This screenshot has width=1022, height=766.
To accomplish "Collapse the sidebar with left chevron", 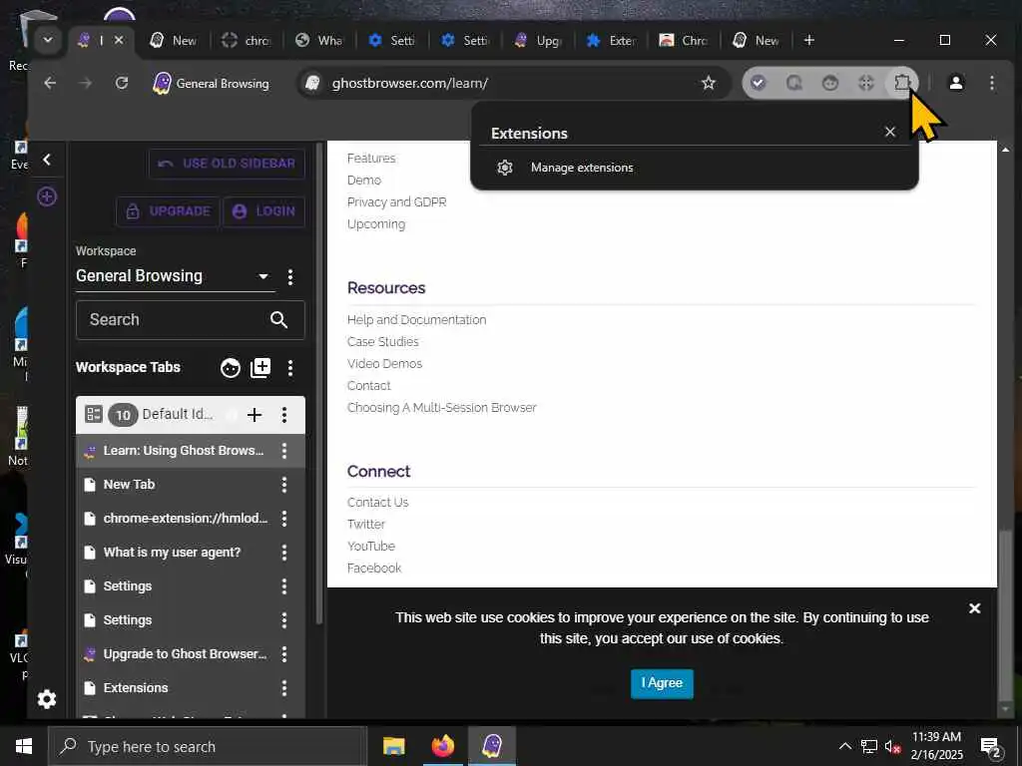I will (x=47, y=160).
